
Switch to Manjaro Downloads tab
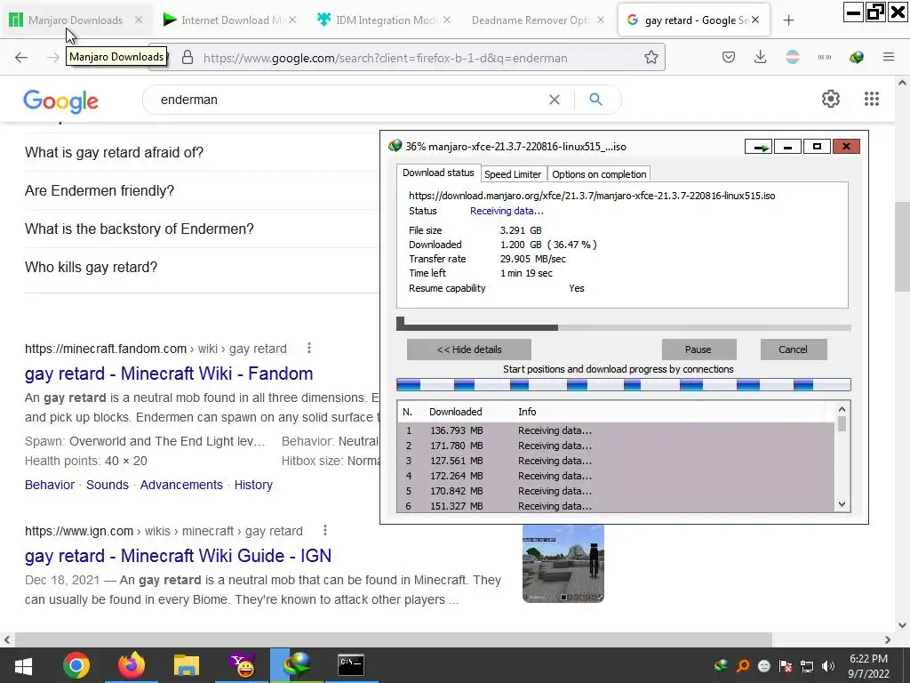click(76, 20)
